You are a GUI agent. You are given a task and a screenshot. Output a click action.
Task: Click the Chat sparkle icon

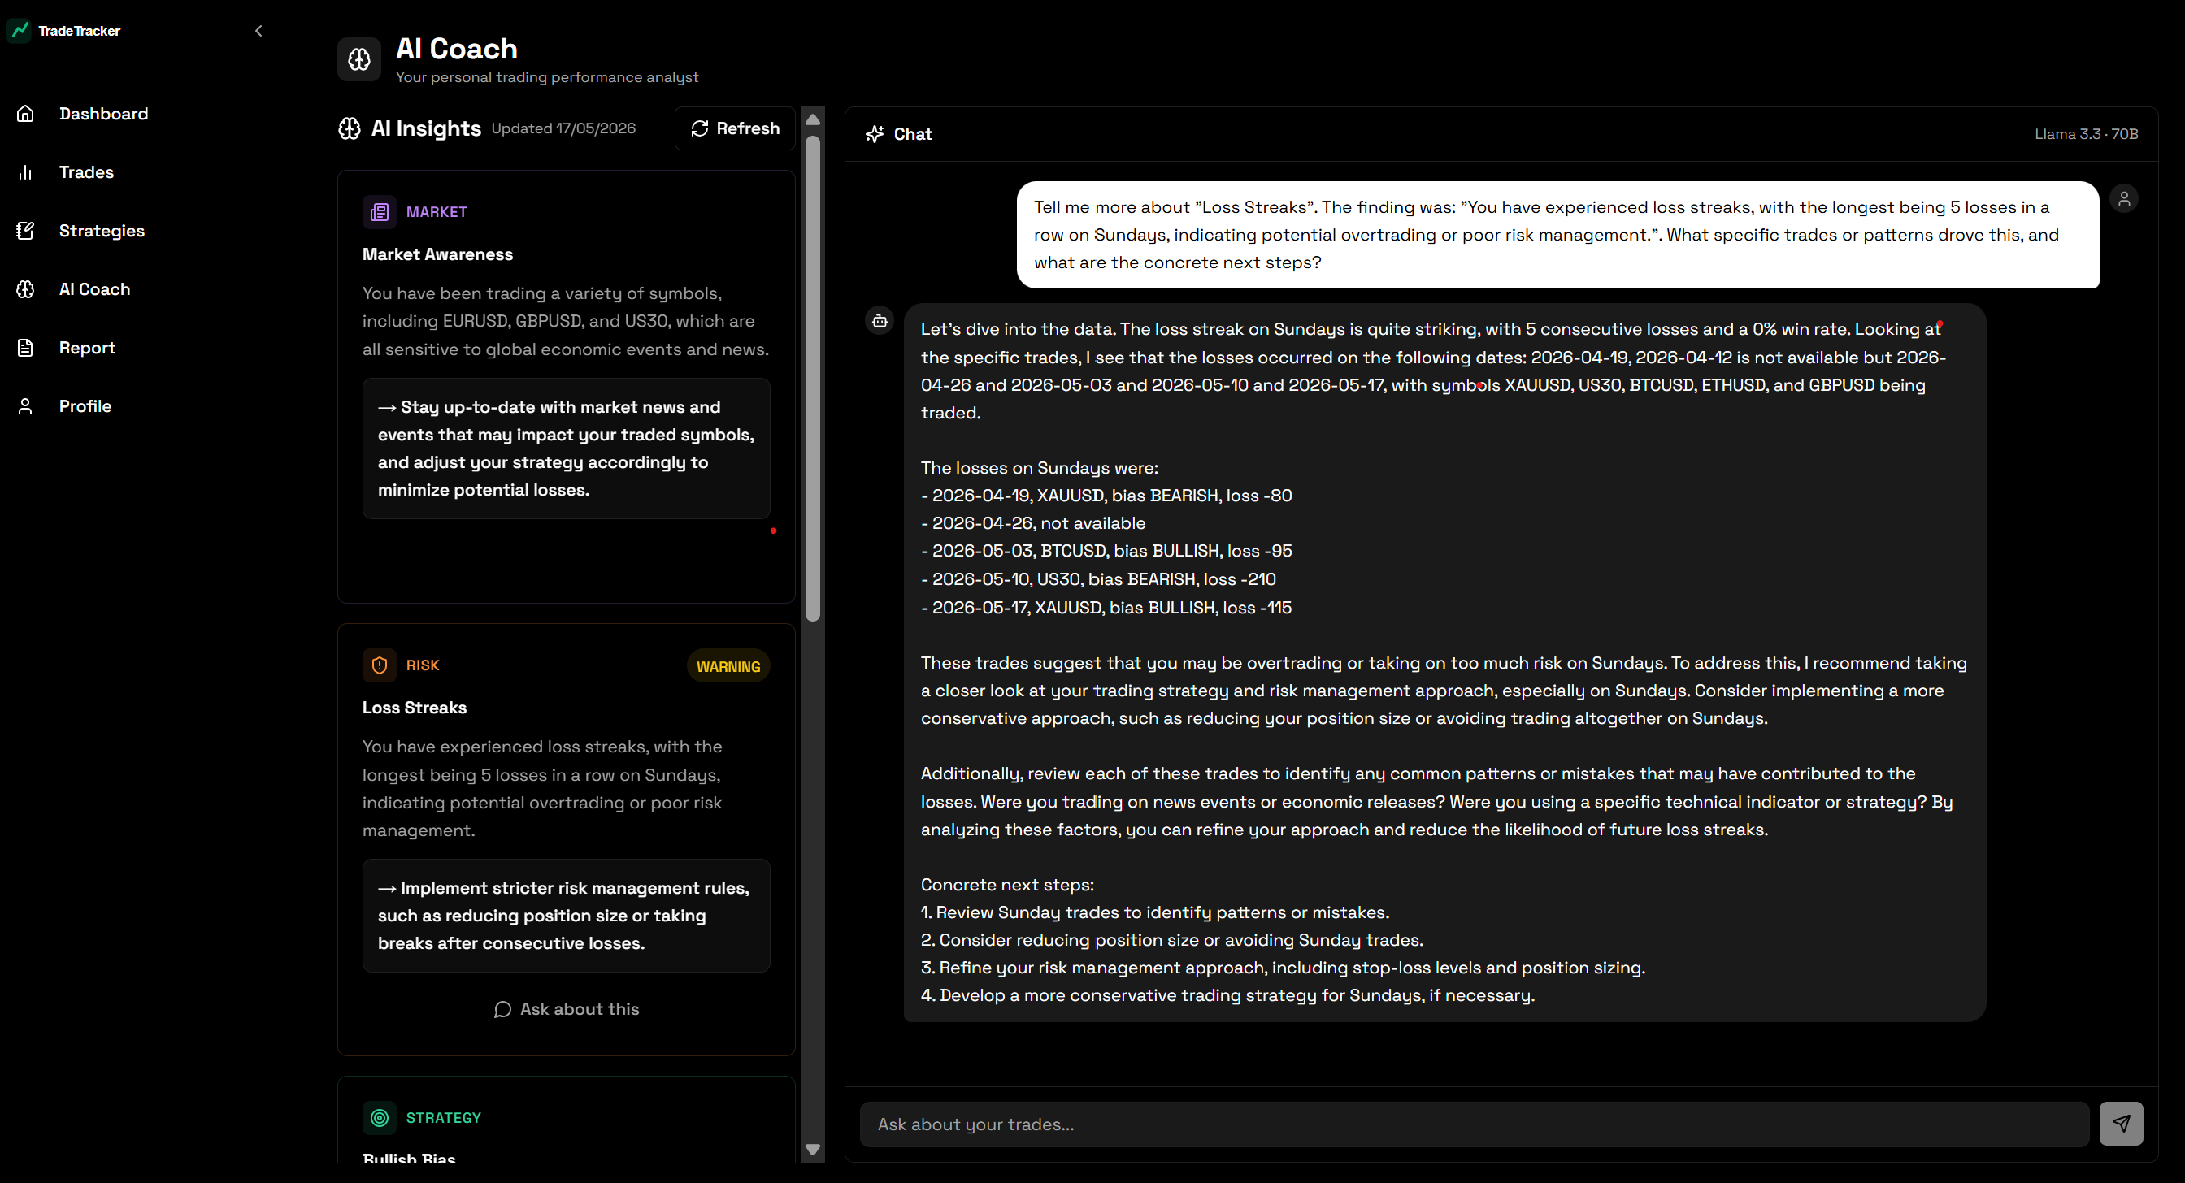875,134
